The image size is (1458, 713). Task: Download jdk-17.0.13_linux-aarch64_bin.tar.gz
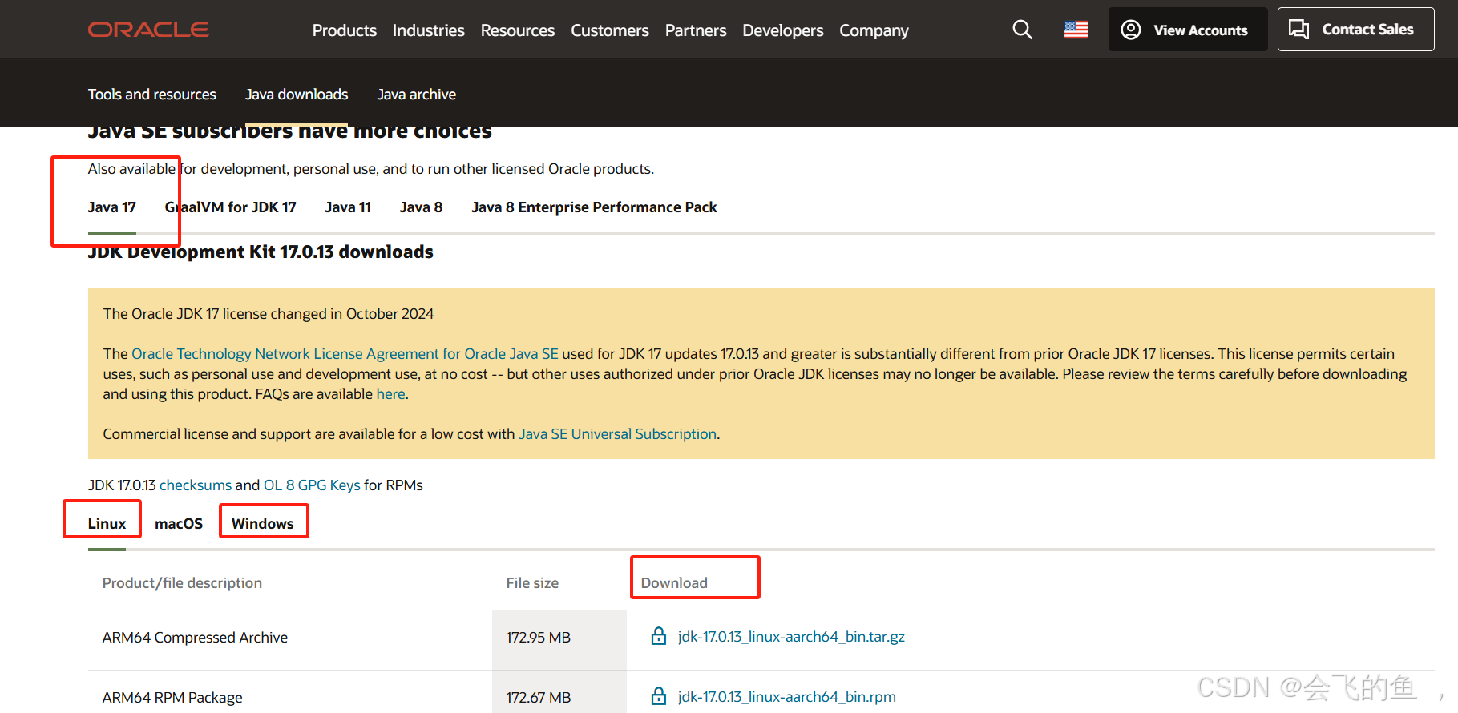coord(791,637)
